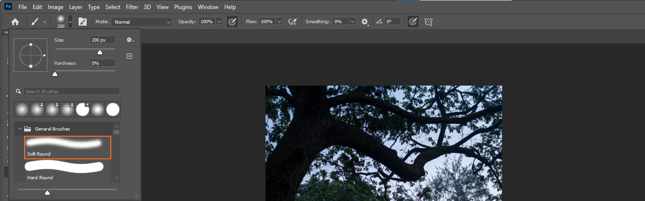This screenshot has width=645, height=201.
Task: Click the Photoshop logo icon
Action: click(8, 7)
